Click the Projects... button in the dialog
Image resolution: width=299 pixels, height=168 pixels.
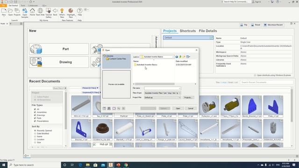point(188,98)
